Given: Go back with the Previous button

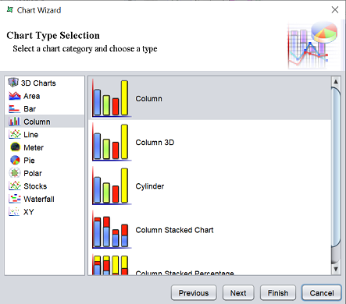Looking at the screenshot, I should click(x=194, y=293).
